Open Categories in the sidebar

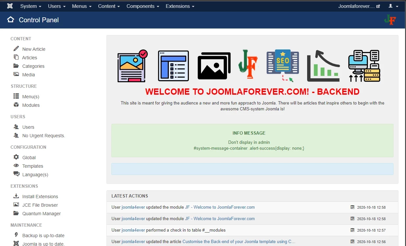coord(33,66)
